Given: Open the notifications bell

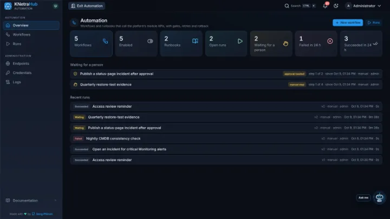Looking at the screenshot, I should coord(325,6).
